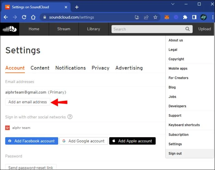Reload page with the refresh icon
Viewport: 215px width, 170px height.
coord(24,17)
